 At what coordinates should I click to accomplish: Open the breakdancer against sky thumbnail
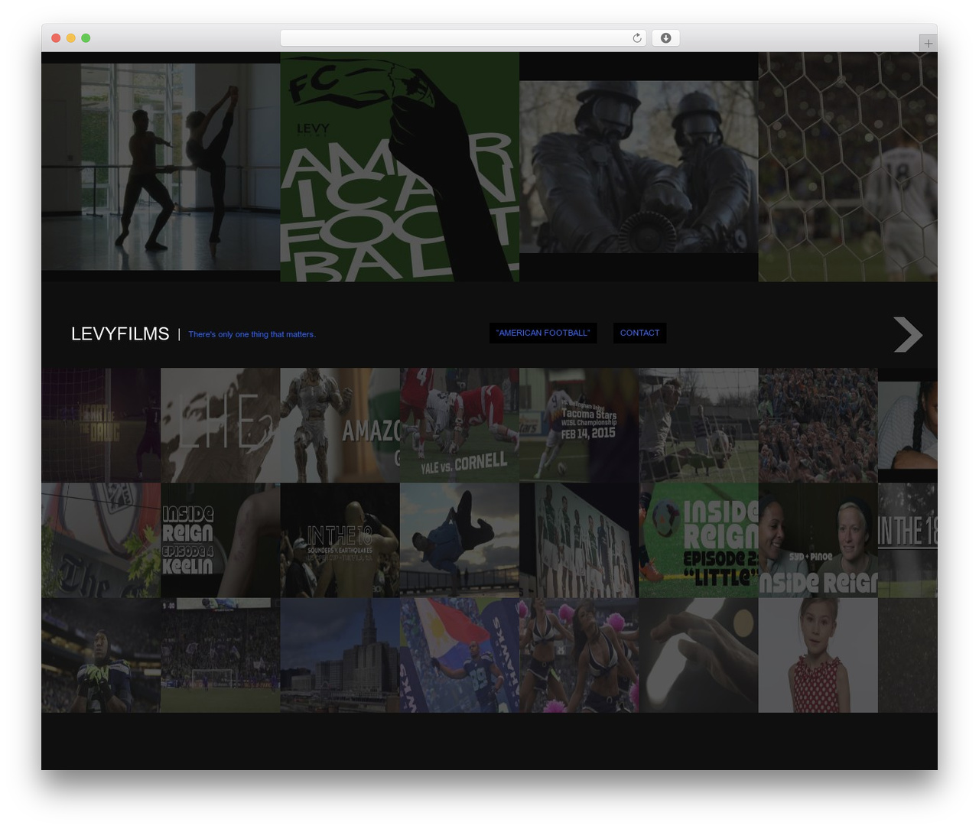(460, 540)
